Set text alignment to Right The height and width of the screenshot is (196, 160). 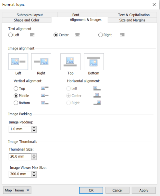(x=105, y=35)
